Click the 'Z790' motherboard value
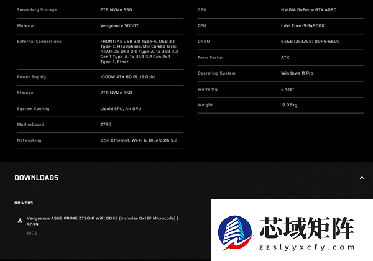Screen dimensions: 373x261 106,124
